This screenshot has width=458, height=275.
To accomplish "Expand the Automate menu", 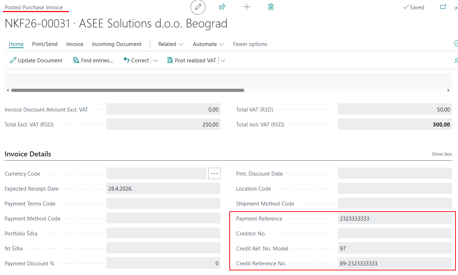I will tap(208, 44).
